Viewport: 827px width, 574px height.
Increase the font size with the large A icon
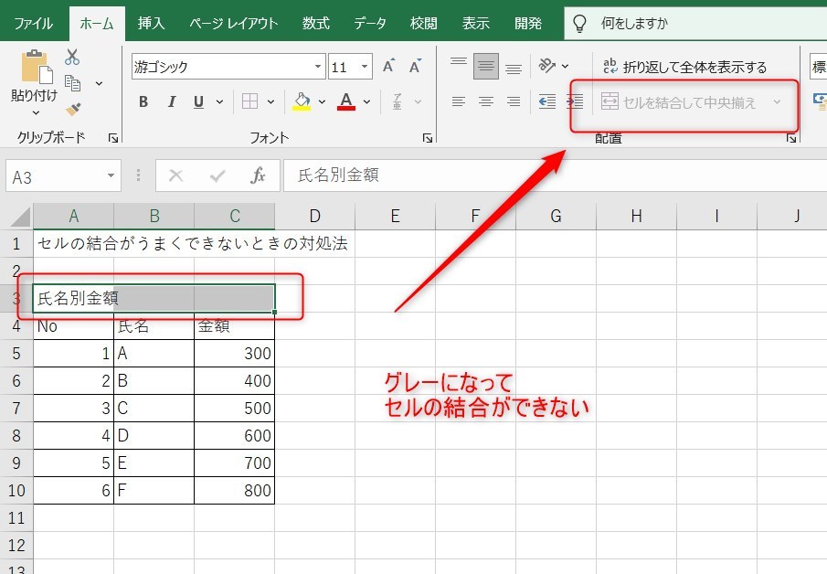pos(387,66)
